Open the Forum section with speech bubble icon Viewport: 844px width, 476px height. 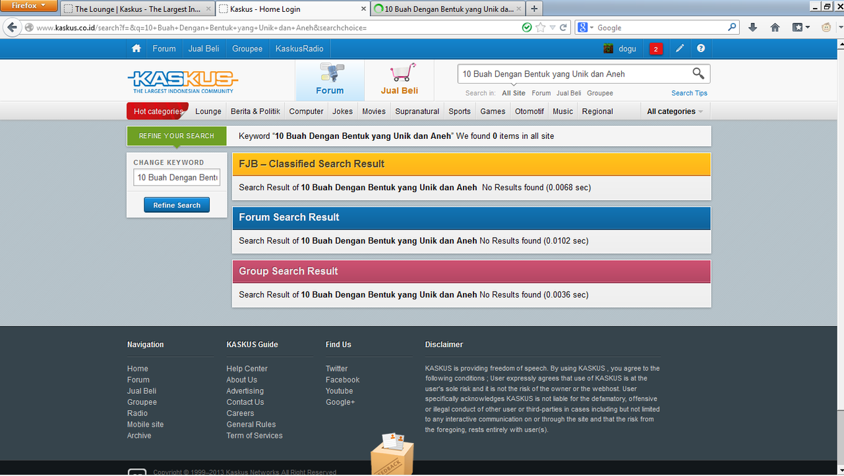[x=330, y=80]
